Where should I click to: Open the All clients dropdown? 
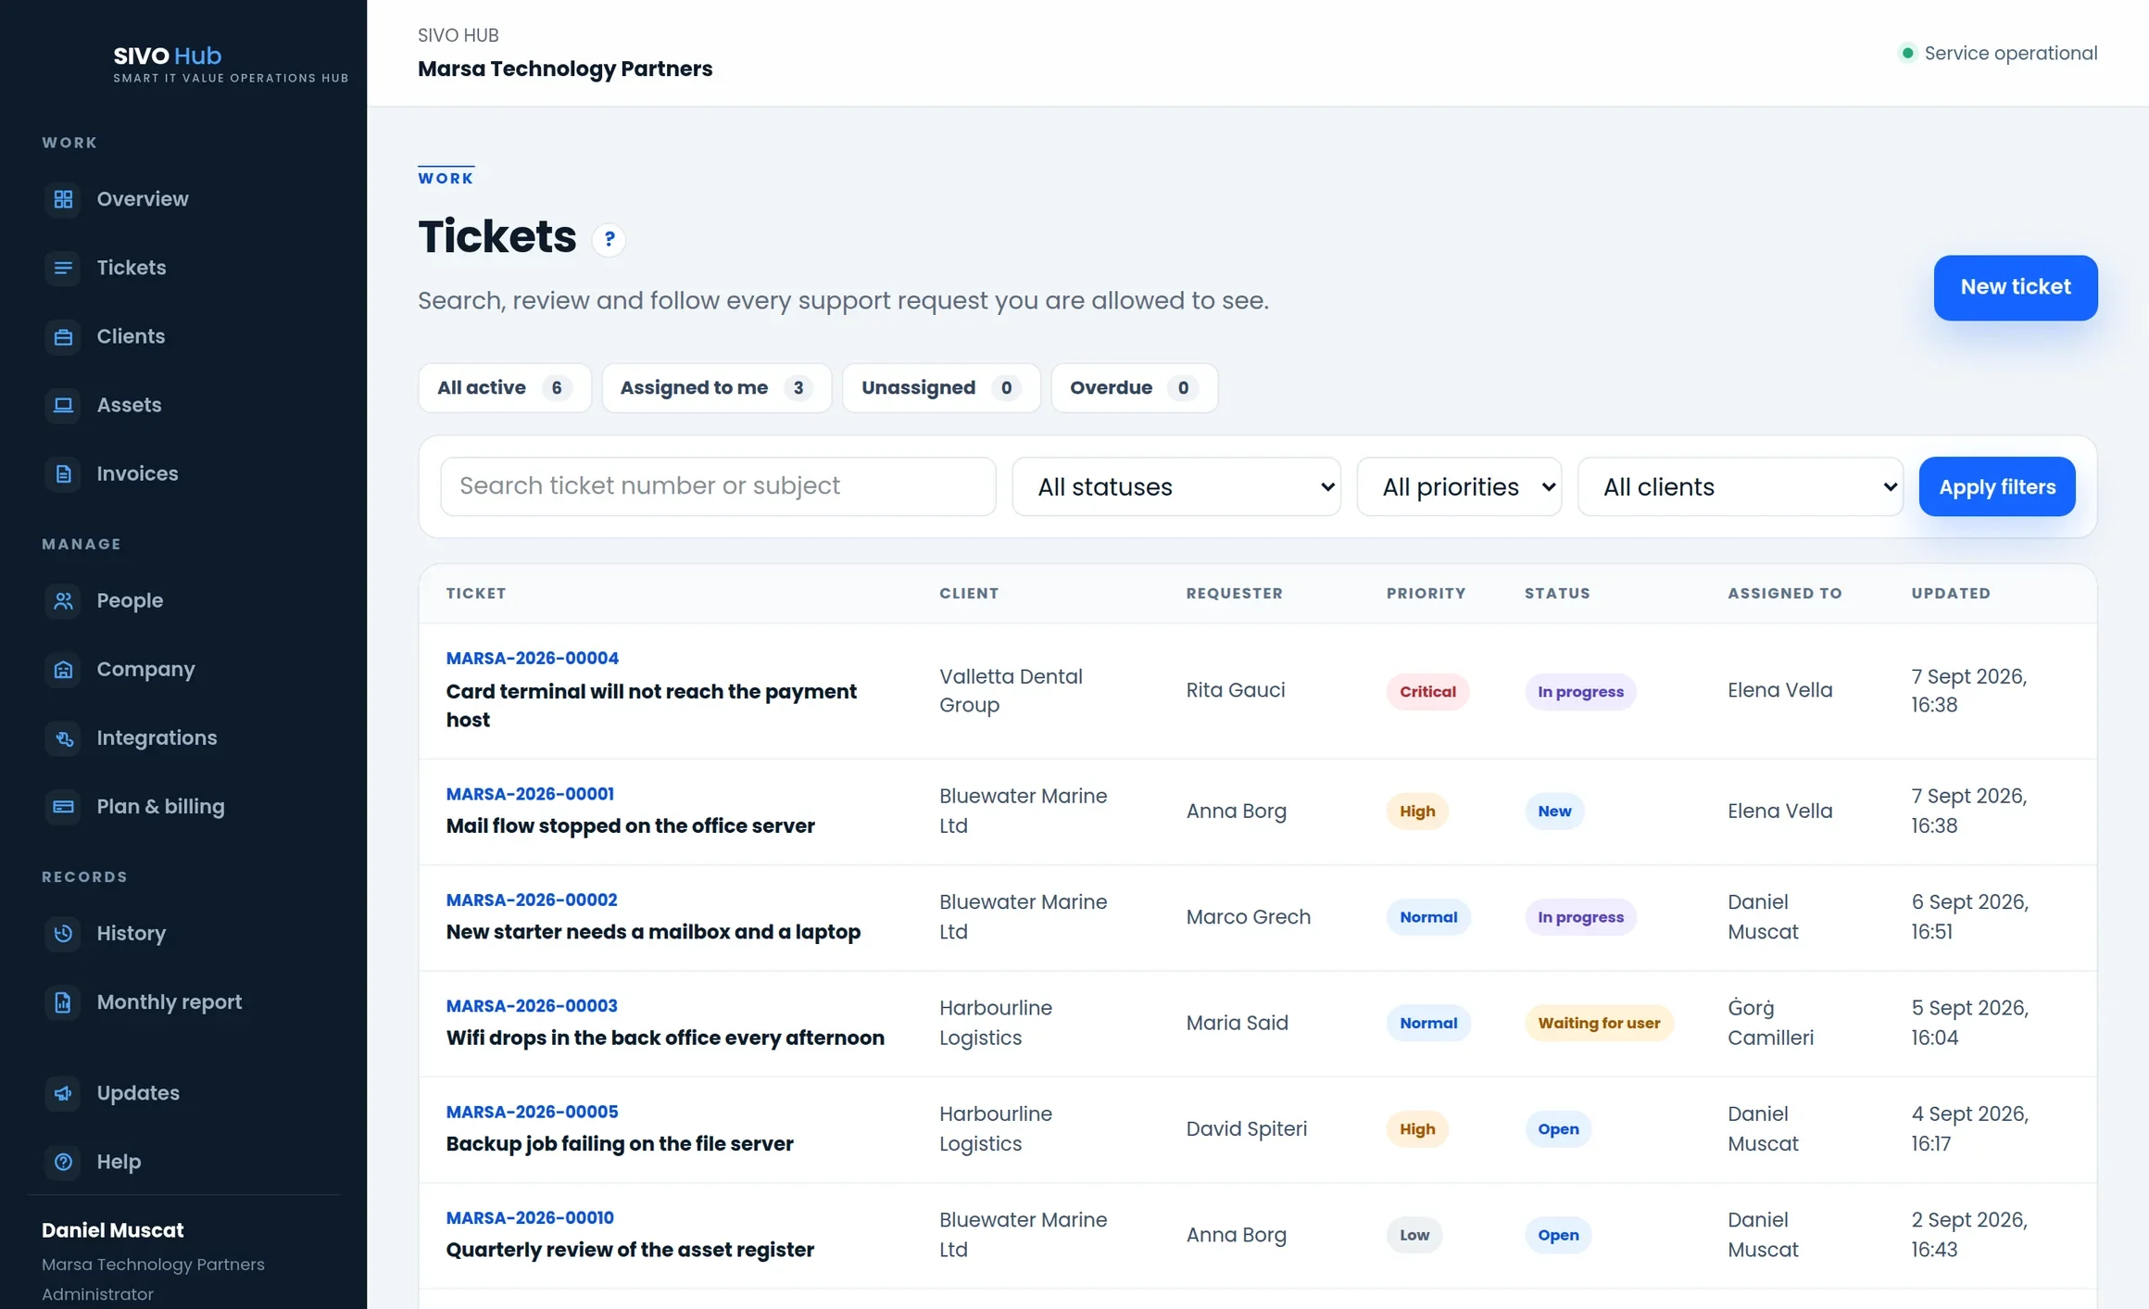click(x=1741, y=486)
